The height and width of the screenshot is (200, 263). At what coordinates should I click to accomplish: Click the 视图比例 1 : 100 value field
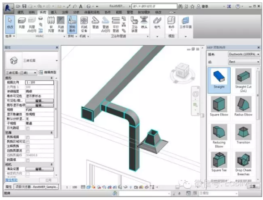(x=39, y=83)
